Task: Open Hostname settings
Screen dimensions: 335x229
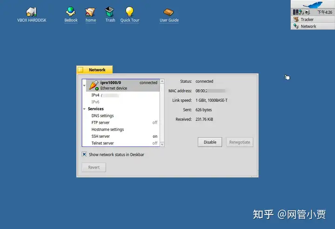Action: [107, 129]
